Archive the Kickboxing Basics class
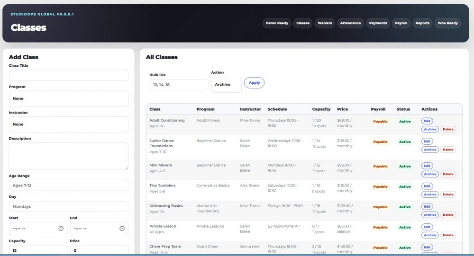Screen dimensions: 474x256 tap(430, 215)
